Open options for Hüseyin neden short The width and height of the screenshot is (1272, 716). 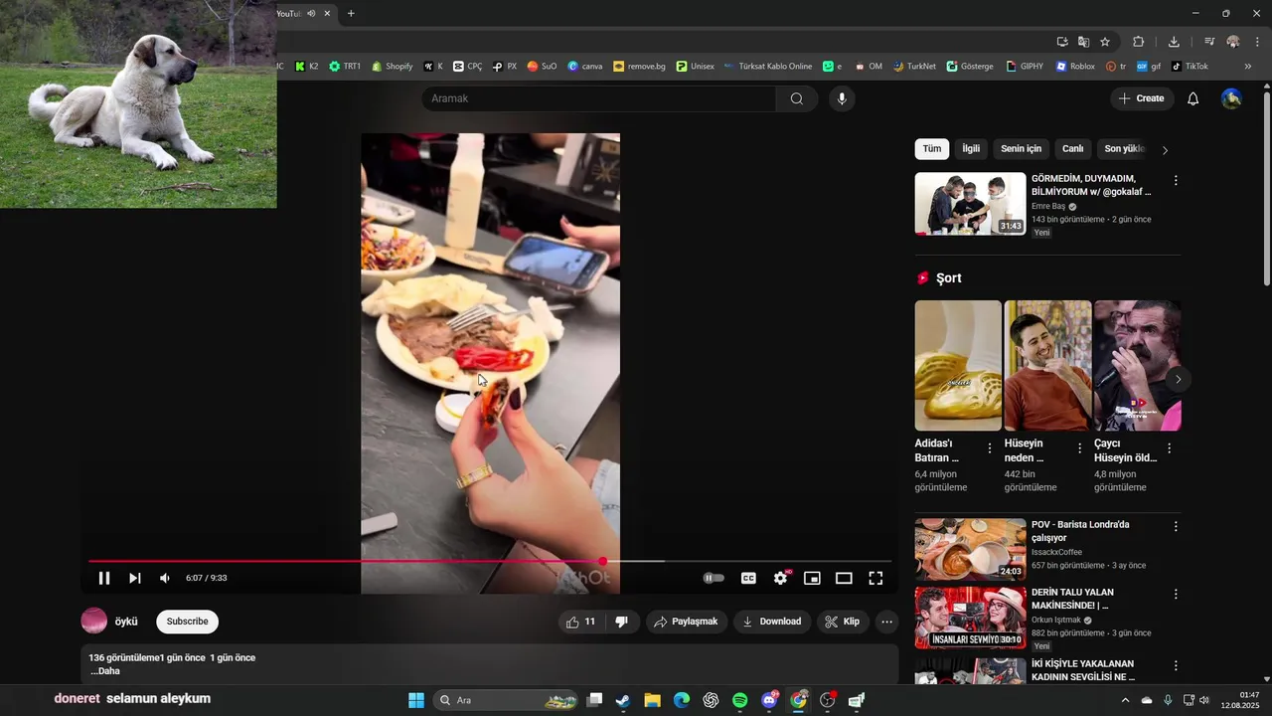(1079, 448)
